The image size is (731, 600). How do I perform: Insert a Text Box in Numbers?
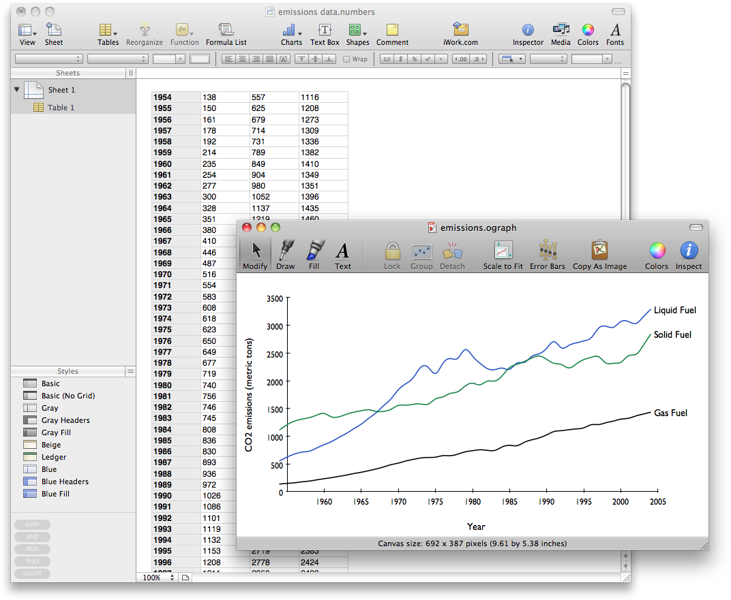coord(325,30)
